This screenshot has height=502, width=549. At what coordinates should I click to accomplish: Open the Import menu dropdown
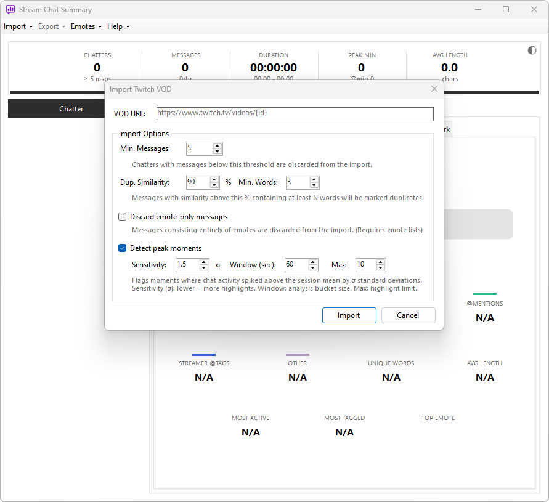pyautogui.click(x=18, y=26)
